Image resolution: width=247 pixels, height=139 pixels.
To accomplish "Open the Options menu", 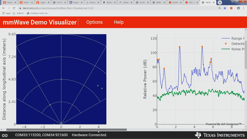I will click(94, 22).
